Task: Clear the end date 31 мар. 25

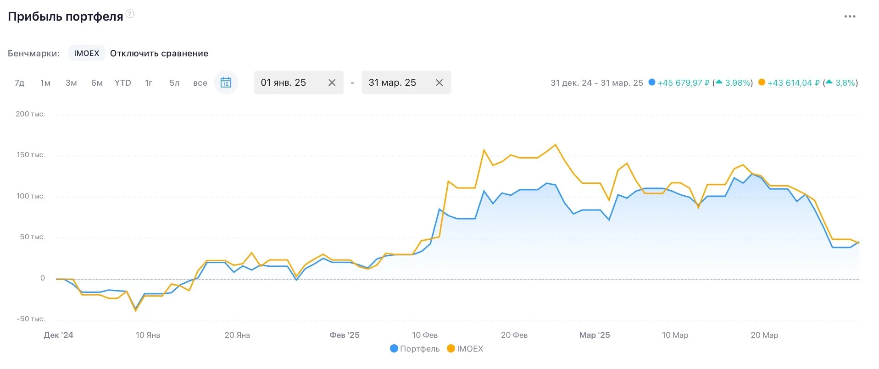Action: [x=439, y=83]
